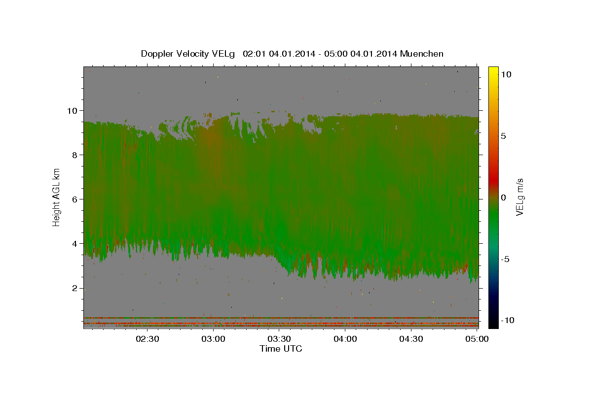Click the 'Height AGL km' axis label
This screenshot has width=592, height=394.
[56, 197]
